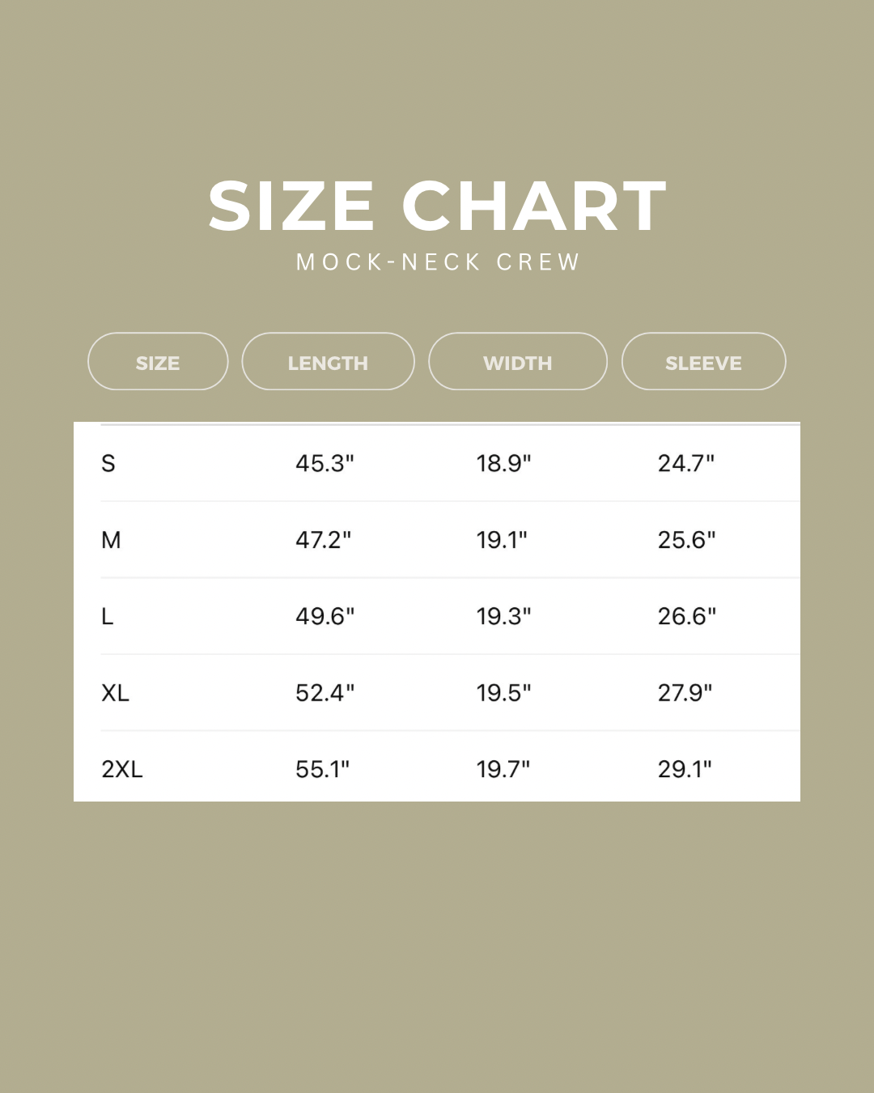Select the S size row label
This screenshot has width=874, height=1093.
pos(108,464)
